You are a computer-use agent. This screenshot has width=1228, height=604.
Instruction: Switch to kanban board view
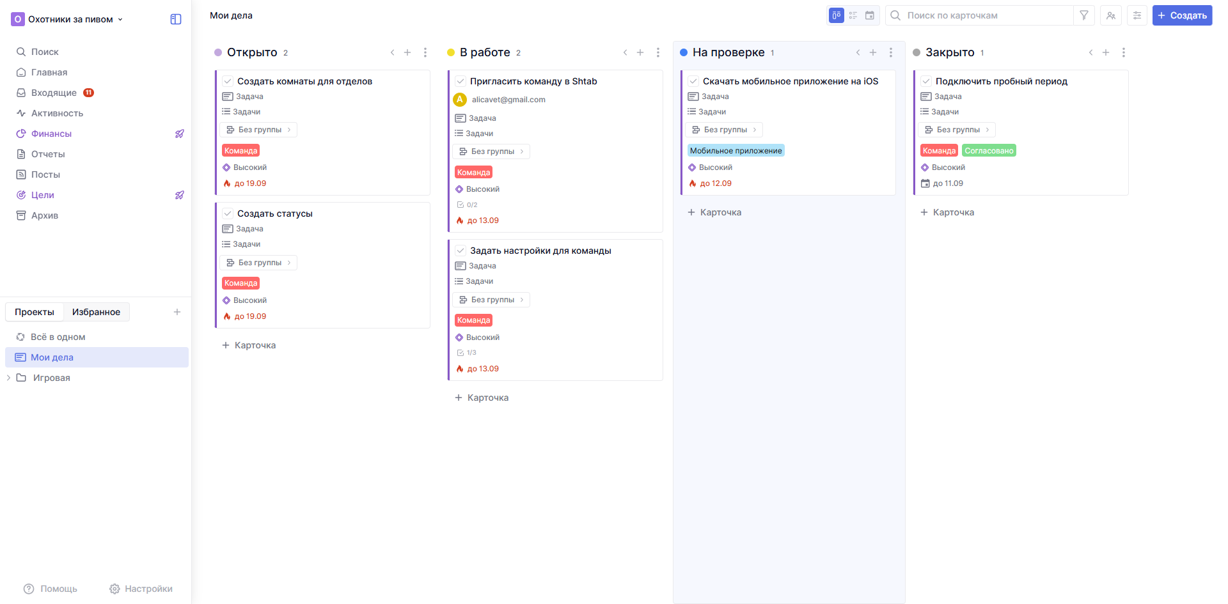pyautogui.click(x=836, y=15)
